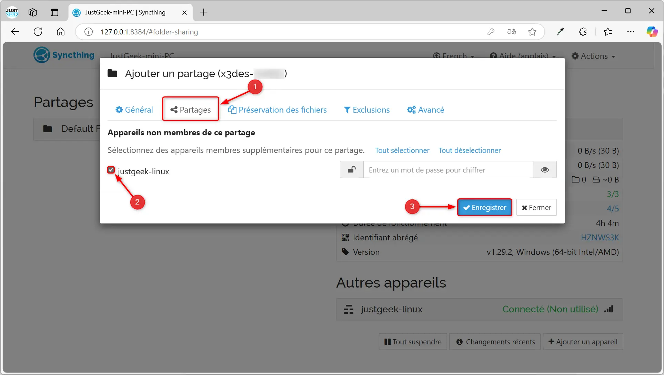664x375 pixels.
Task: Expand the justgeek-linux device row
Action: coord(479,309)
